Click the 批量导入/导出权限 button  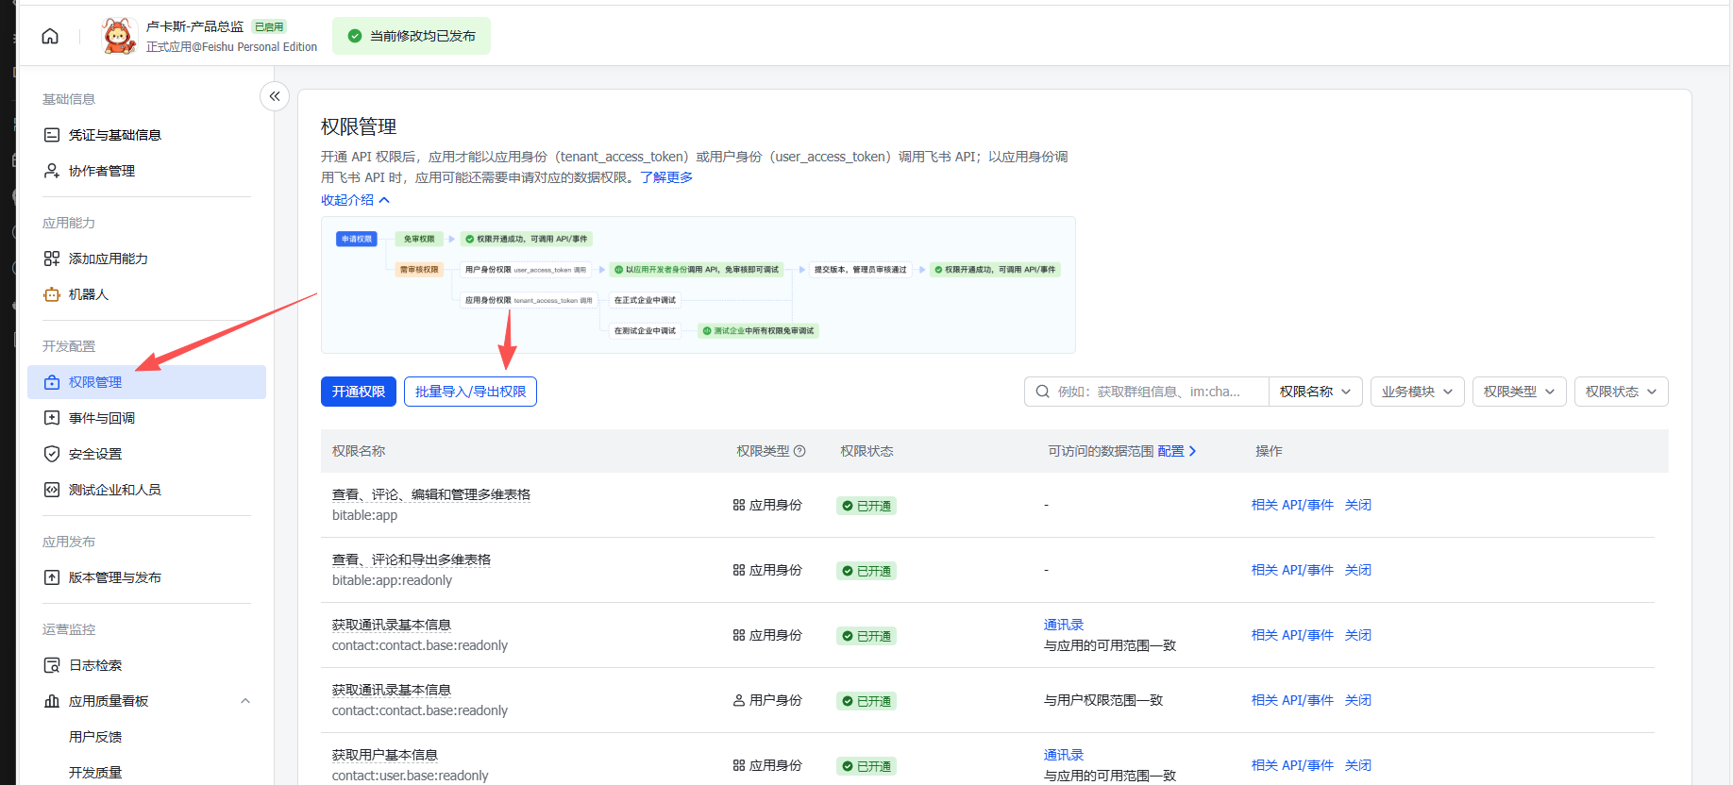click(x=470, y=392)
